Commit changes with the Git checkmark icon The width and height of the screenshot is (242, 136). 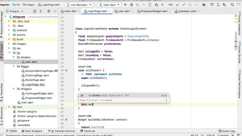184,5
